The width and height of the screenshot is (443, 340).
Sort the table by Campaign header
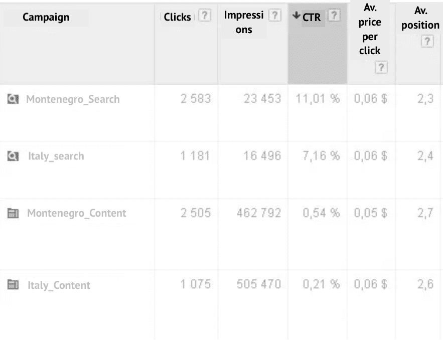[46, 17]
